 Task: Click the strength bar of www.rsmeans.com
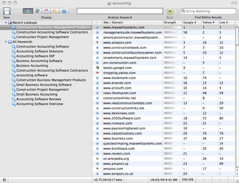point(168,123)
